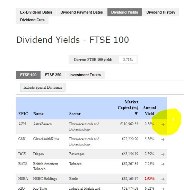Open GlaxoSmithKline row arrow icon
This screenshot has height=190, width=184.
click(163, 140)
